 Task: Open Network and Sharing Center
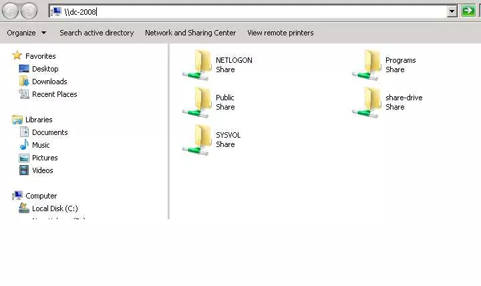click(x=190, y=33)
